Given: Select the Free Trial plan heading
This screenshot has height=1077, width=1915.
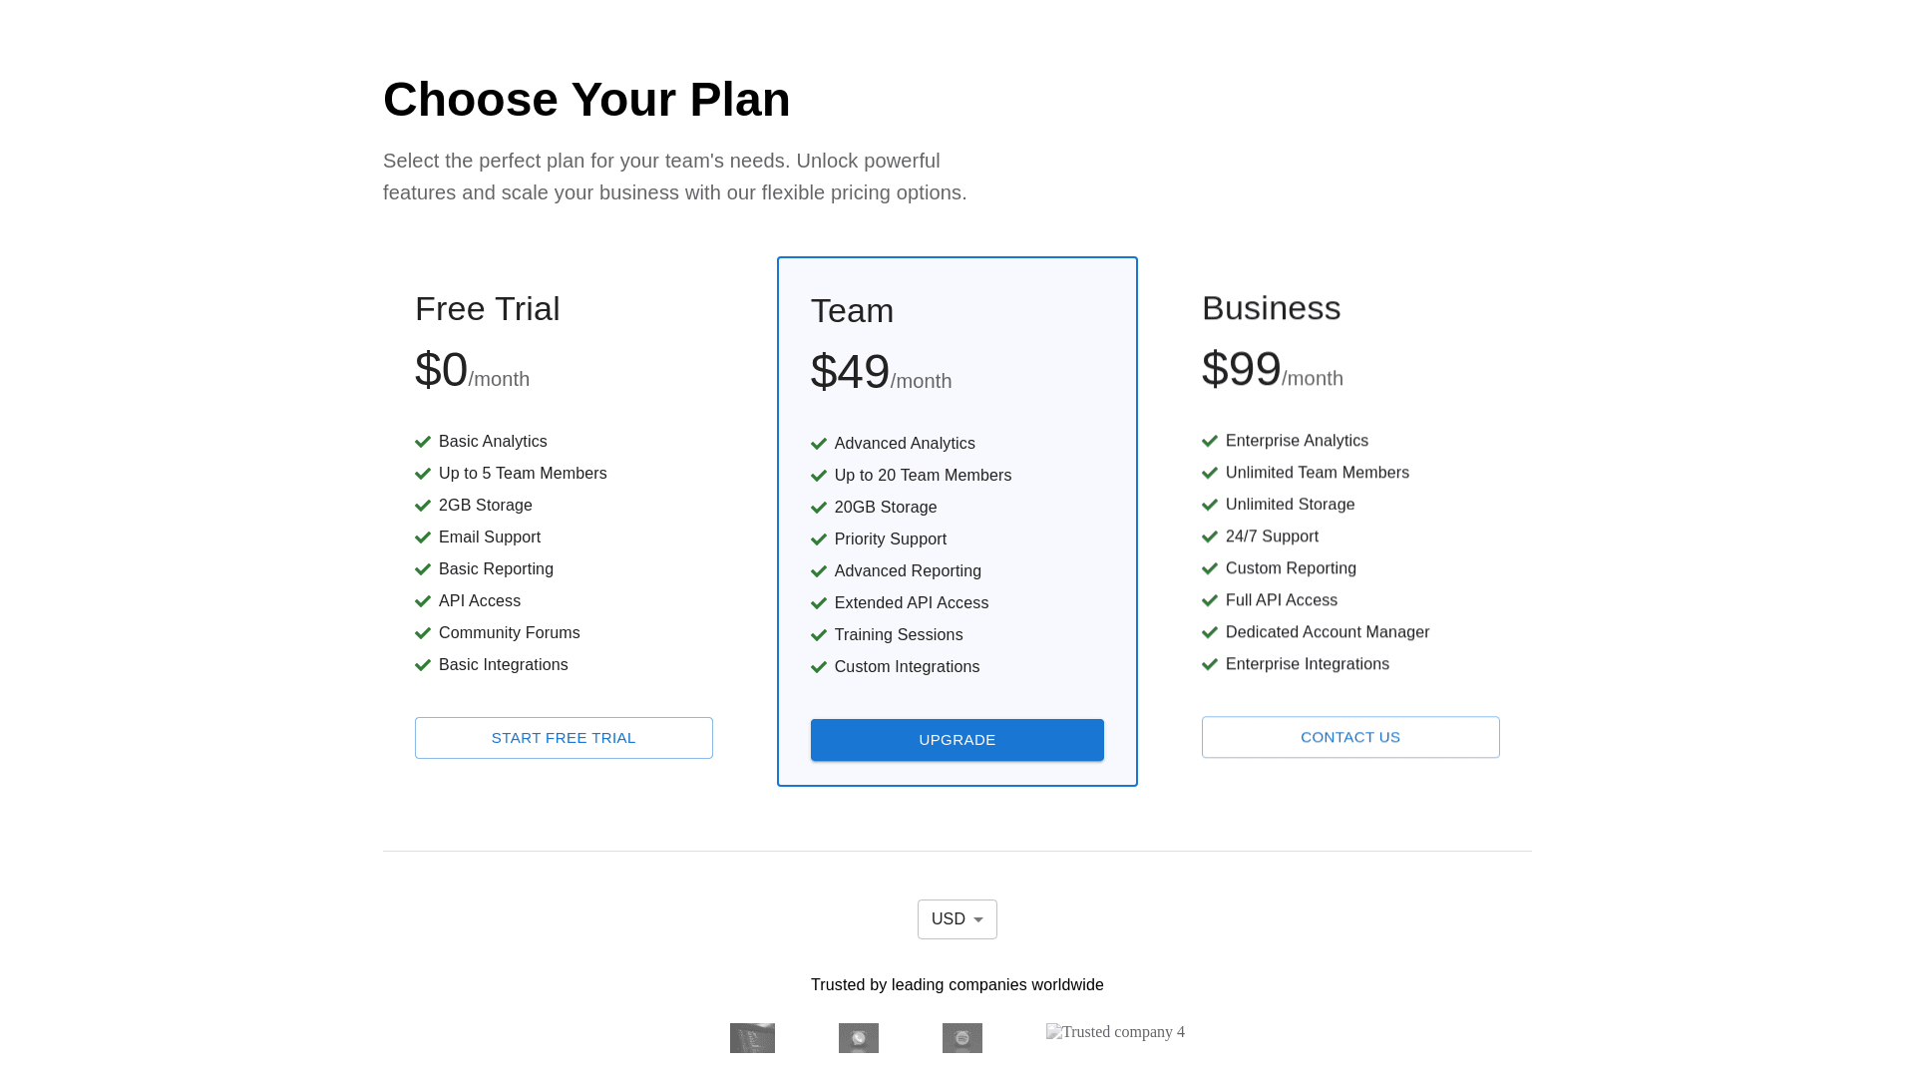Looking at the screenshot, I should [487, 309].
